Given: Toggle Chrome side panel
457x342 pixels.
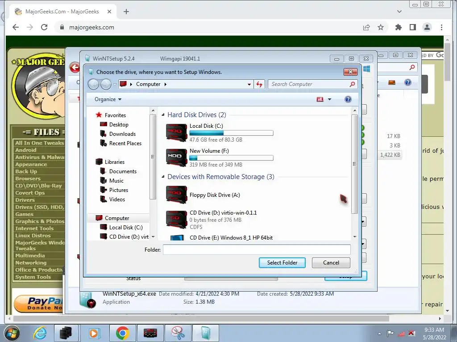Looking at the screenshot, I should point(413,27).
